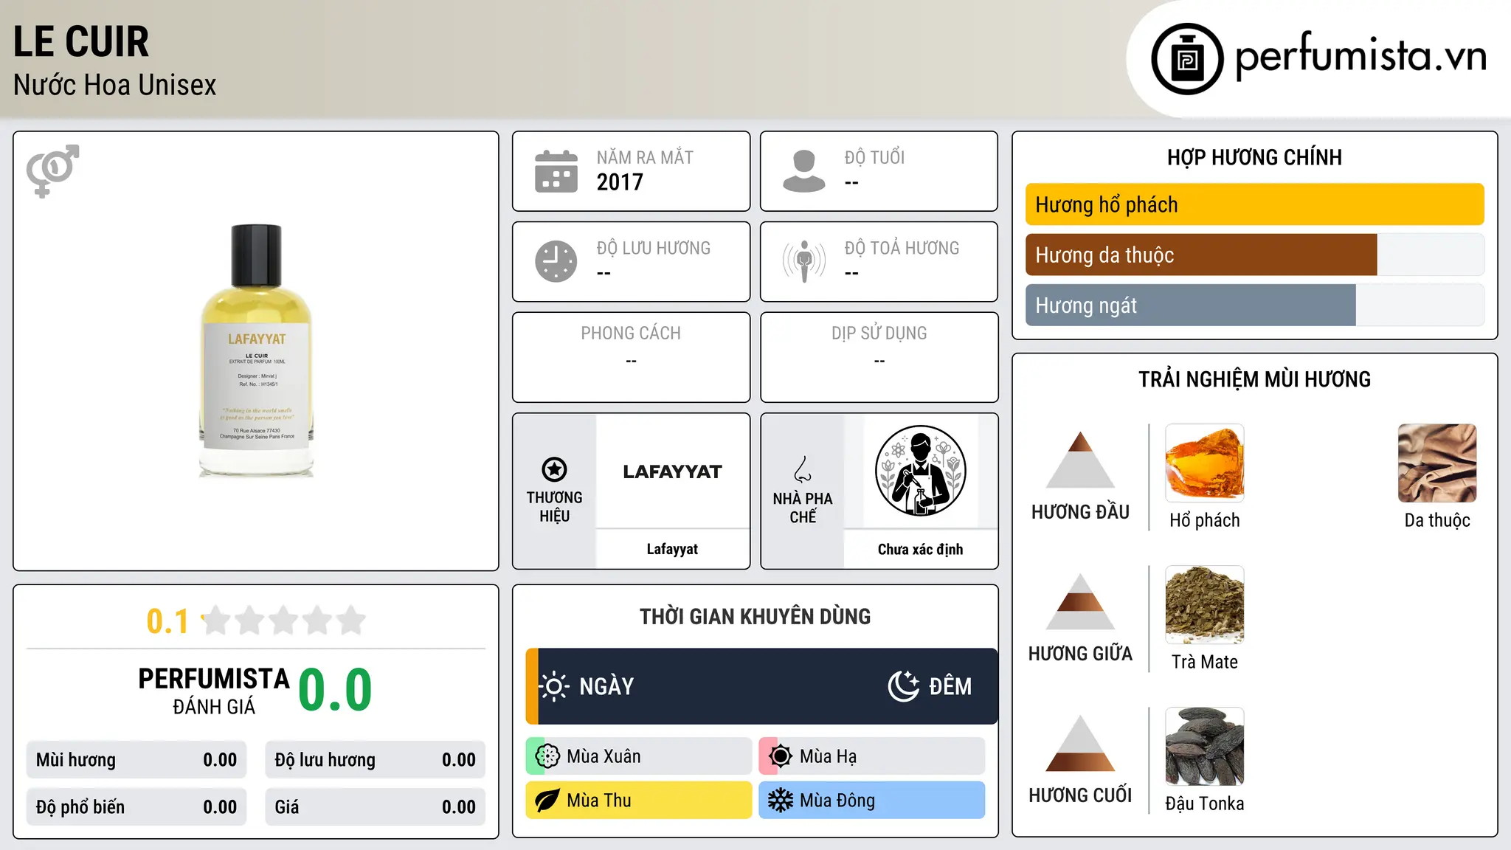Click the HỢP HƯƠNG CHÍNH heading
The image size is (1511, 850).
point(1254,157)
